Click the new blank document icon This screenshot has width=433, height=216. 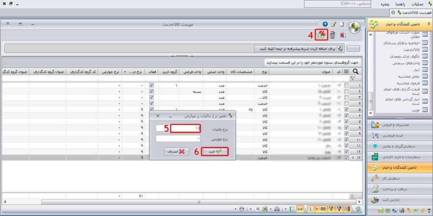coord(342,25)
